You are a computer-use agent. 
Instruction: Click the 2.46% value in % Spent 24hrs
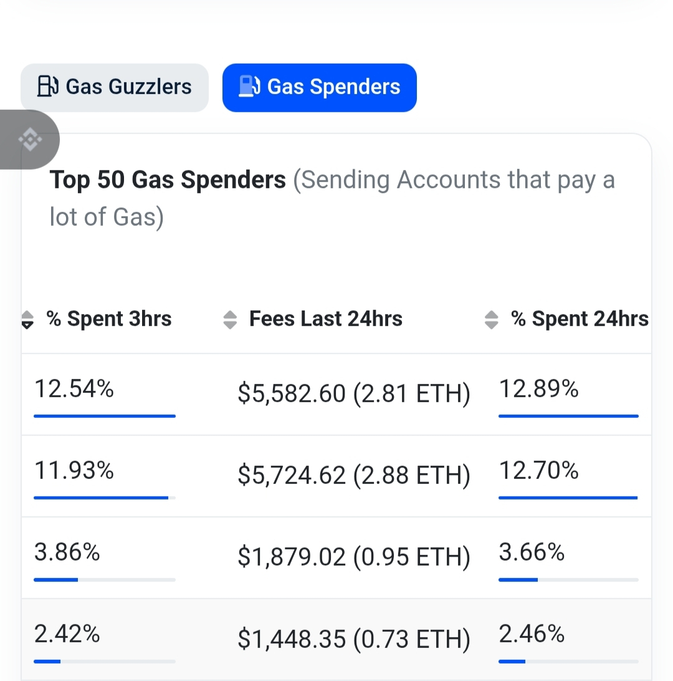(x=532, y=635)
